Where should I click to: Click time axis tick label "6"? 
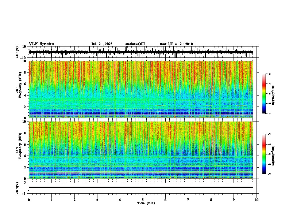pyautogui.click(x=166, y=200)
